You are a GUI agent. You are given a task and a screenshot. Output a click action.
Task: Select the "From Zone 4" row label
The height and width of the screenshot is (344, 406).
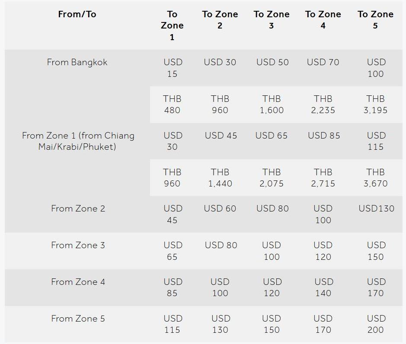click(78, 282)
